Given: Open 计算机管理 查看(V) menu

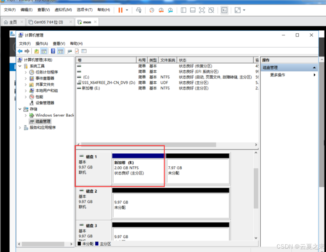Looking at the screenshot, I should click(59, 44).
